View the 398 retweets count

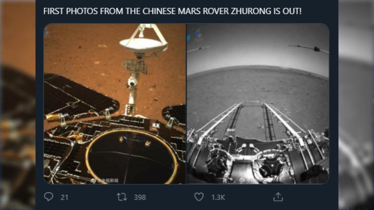pyautogui.click(x=140, y=197)
